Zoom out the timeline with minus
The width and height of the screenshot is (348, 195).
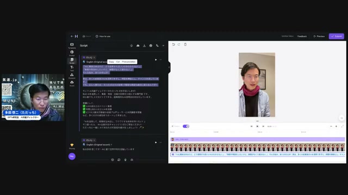(331, 126)
